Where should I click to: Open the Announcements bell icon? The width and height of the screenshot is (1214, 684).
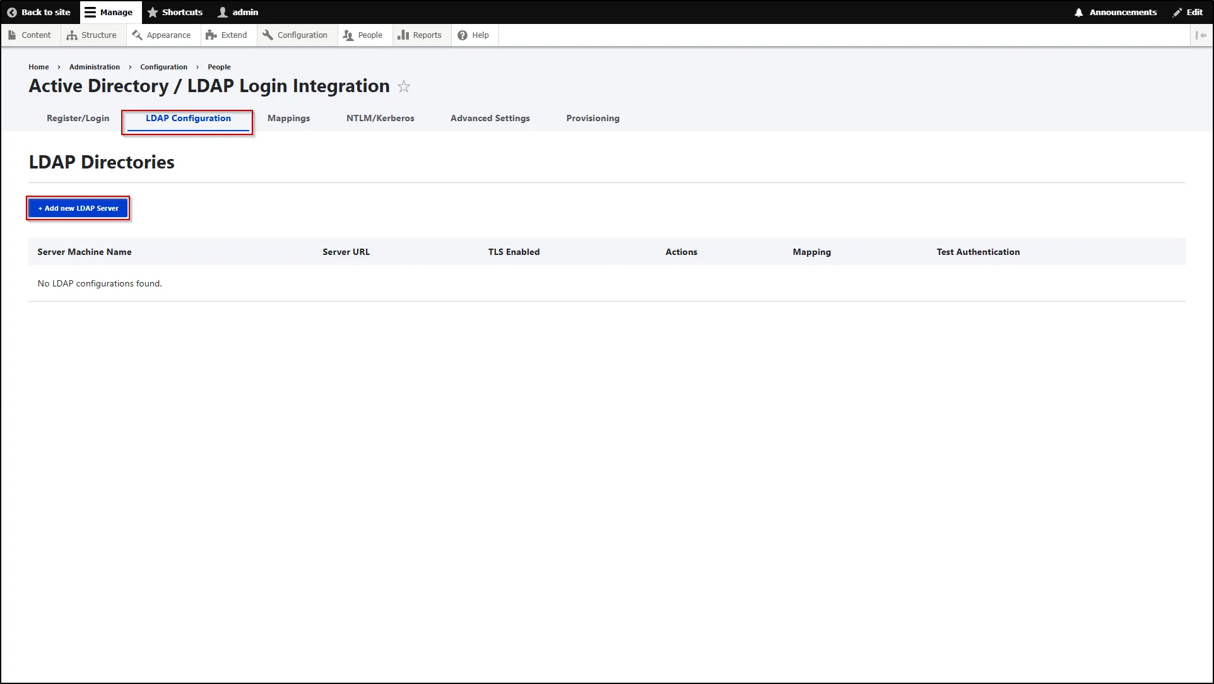[x=1080, y=12]
